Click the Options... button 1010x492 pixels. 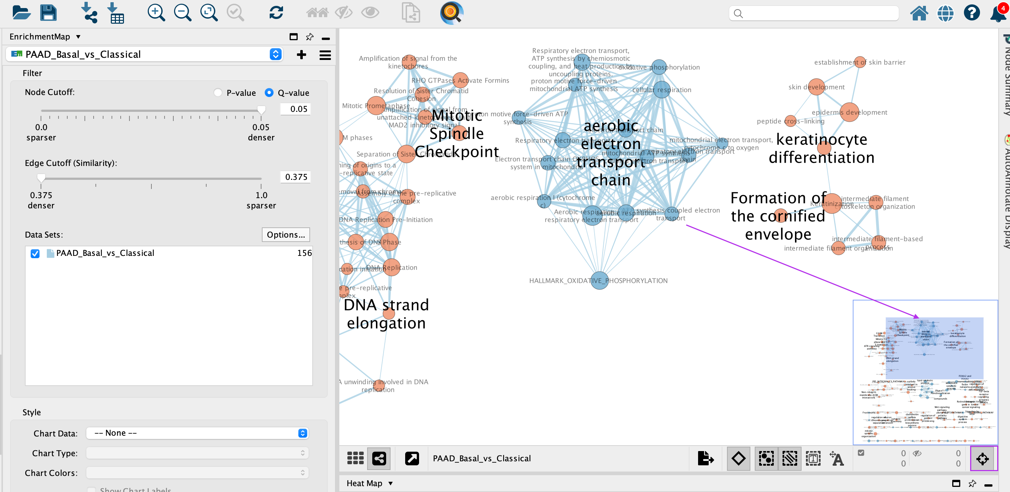tap(286, 234)
